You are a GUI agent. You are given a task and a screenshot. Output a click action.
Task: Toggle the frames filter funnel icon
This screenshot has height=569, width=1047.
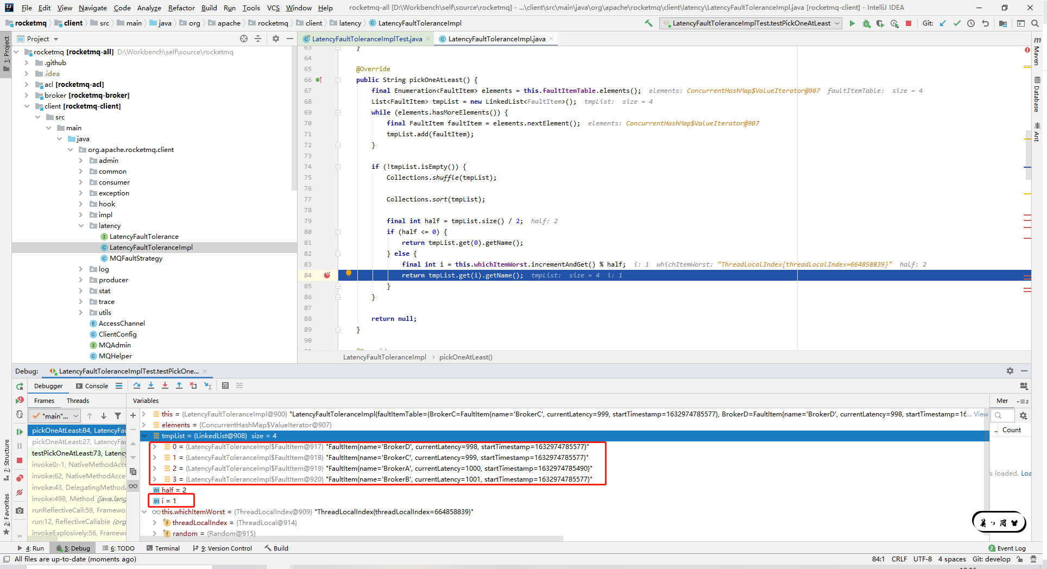(x=118, y=416)
